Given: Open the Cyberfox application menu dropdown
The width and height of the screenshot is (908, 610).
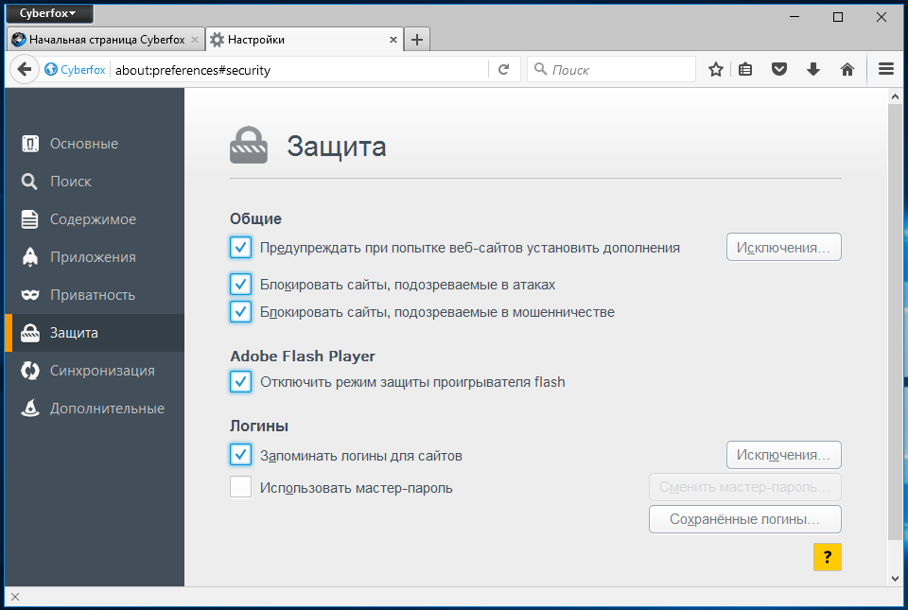Looking at the screenshot, I should pyautogui.click(x=48, y=13).
